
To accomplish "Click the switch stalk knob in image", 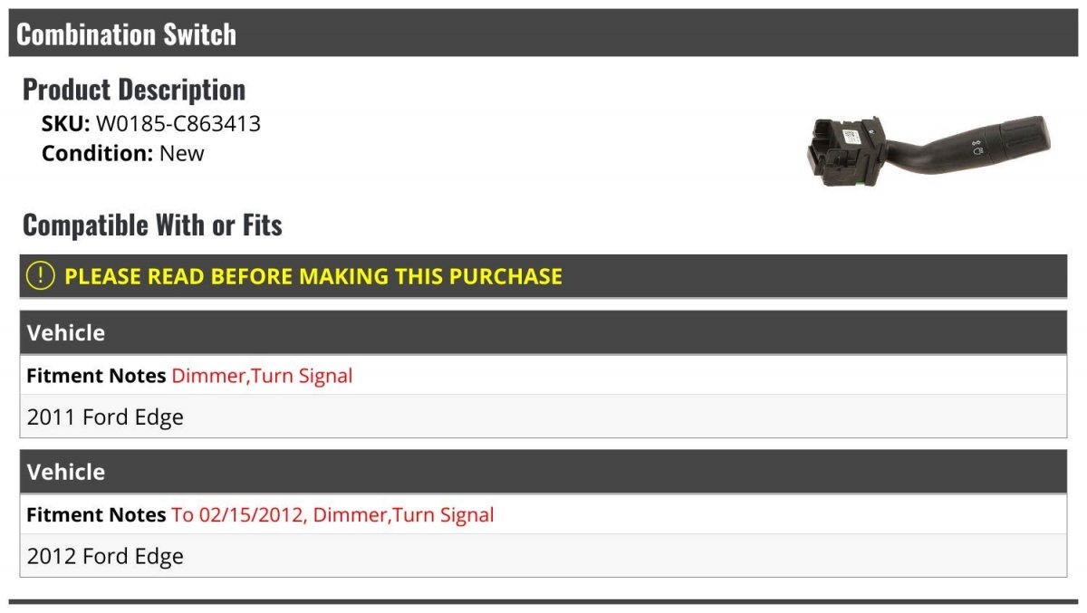I will click(1024, 137).
